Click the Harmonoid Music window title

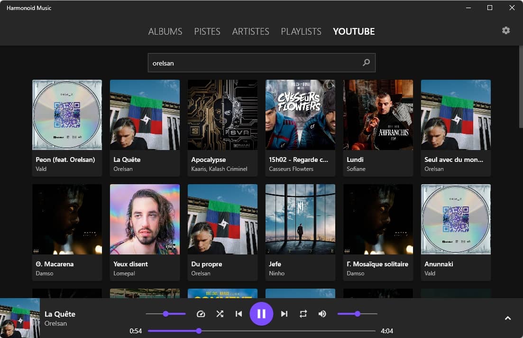click(29, 8)
